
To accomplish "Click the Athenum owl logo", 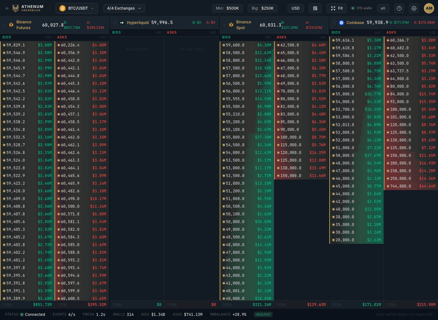I will pyautogui.click(x=15, y=8).
